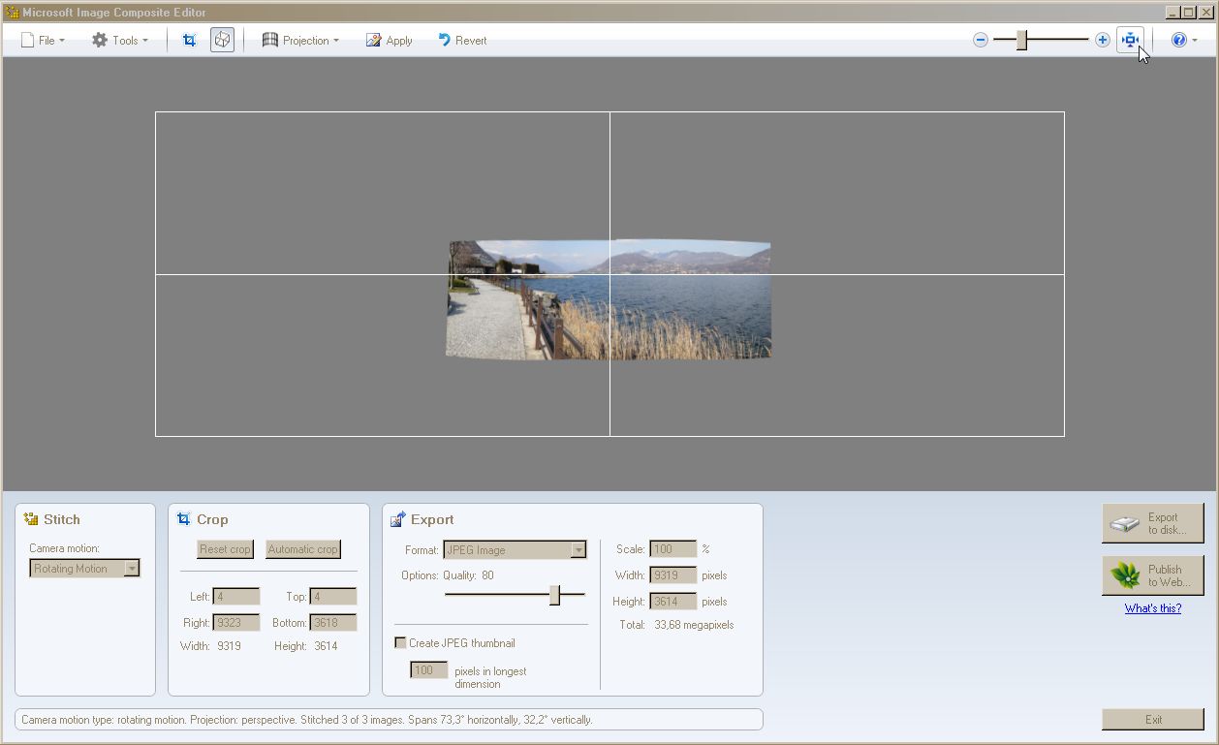
Task: Open the Projection dropdown menu
Action: point(300,40)
